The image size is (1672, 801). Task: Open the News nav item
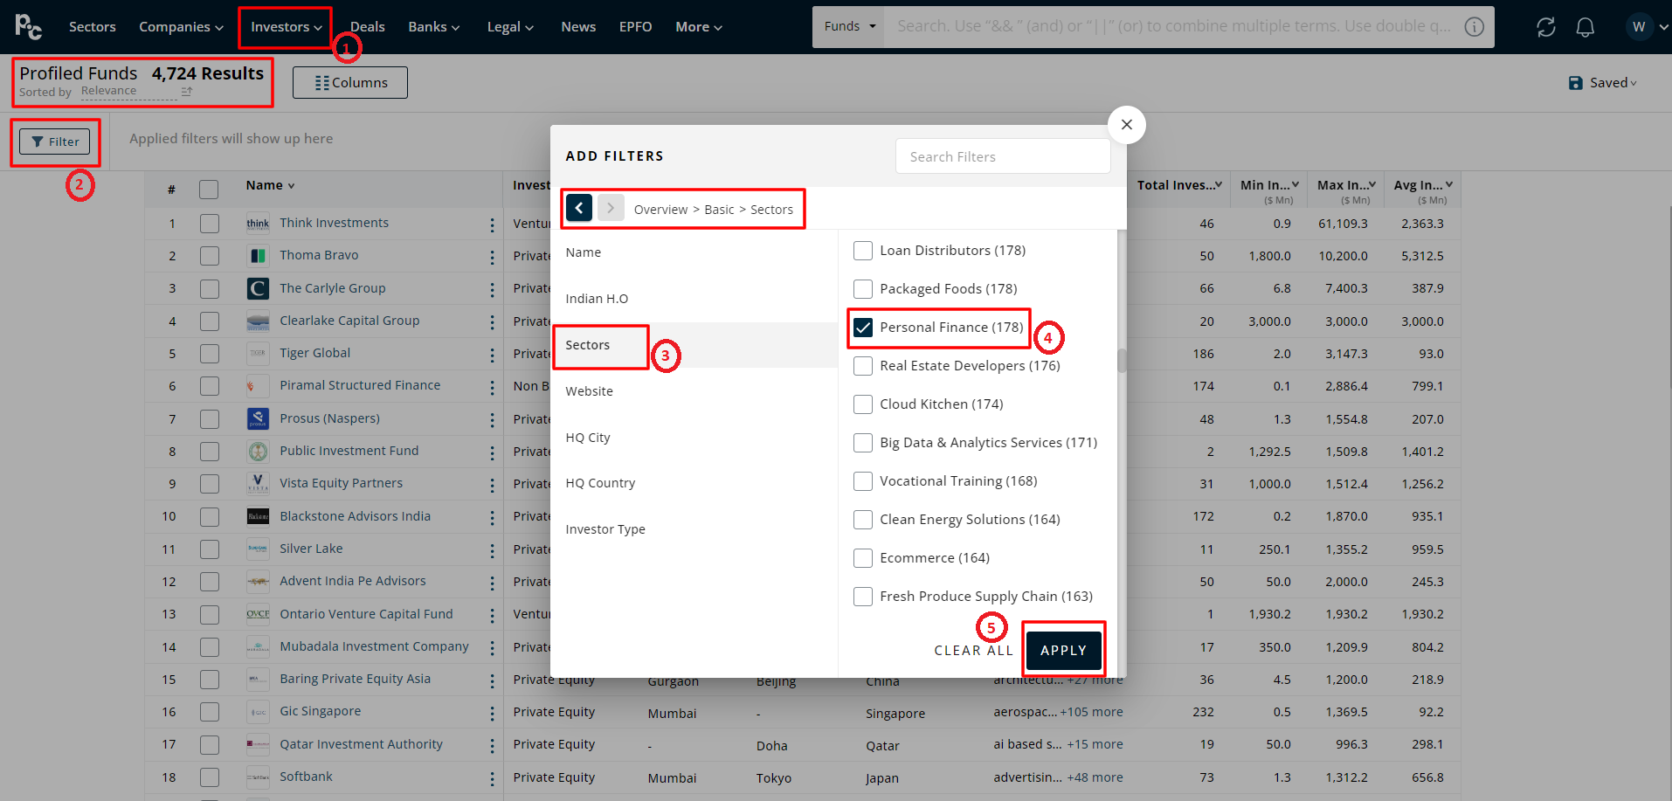point(578,27)
